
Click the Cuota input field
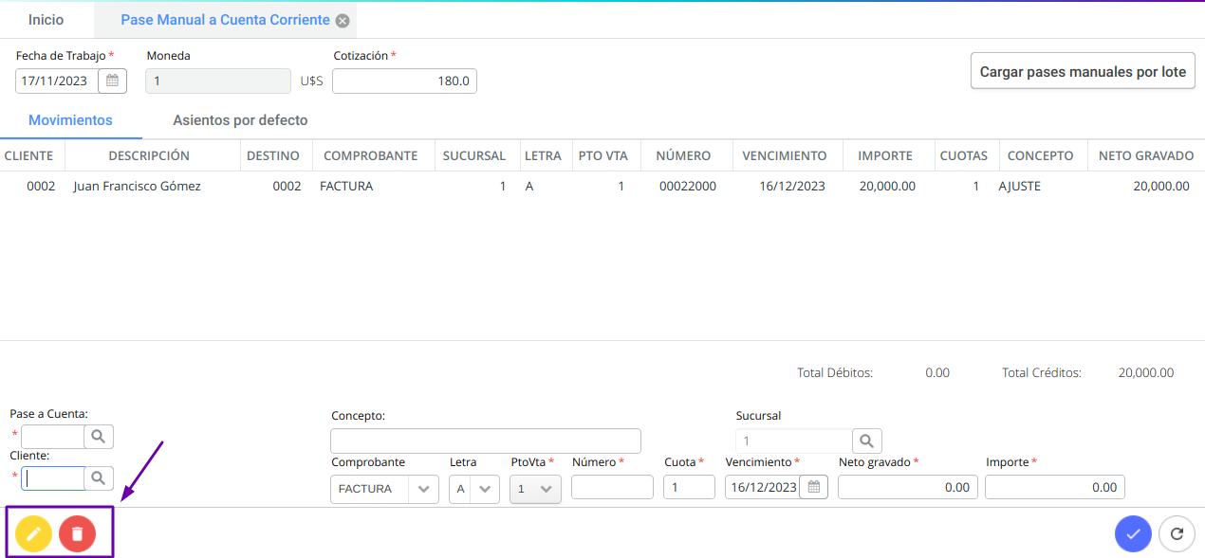pyautogui.click(x=689, y=487)
